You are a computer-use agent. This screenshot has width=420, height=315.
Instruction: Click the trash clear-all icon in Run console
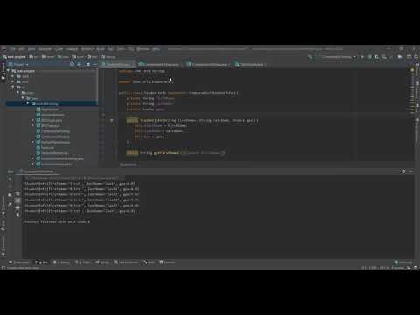pos(17,214)
